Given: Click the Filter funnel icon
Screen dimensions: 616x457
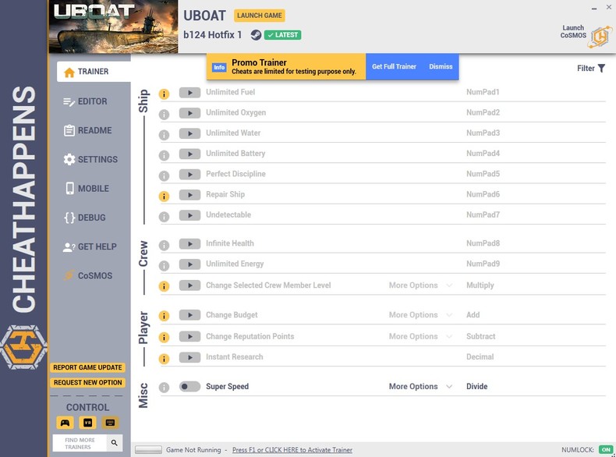Looking at the screenshot, I should coord(601,69).
